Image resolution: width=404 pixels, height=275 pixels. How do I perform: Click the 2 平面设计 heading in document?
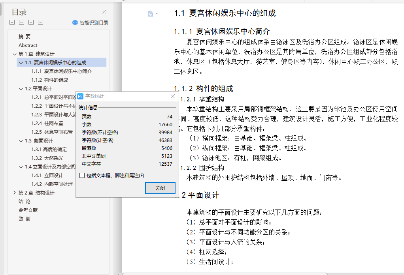point(200,195)
